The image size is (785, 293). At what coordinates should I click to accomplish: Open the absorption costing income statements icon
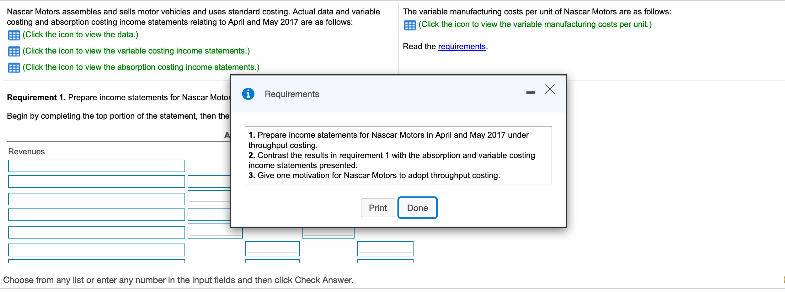tap(14, 68)
